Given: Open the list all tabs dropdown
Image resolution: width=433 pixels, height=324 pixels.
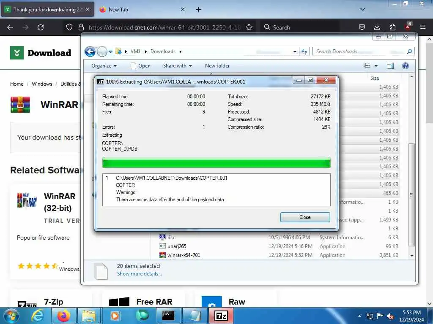Looking at the screenshot, I should coord(363,9).
